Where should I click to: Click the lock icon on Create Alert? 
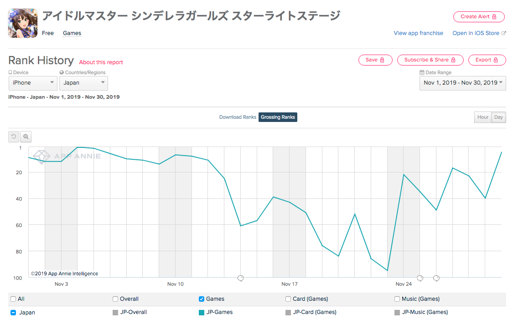coord(494,17)
